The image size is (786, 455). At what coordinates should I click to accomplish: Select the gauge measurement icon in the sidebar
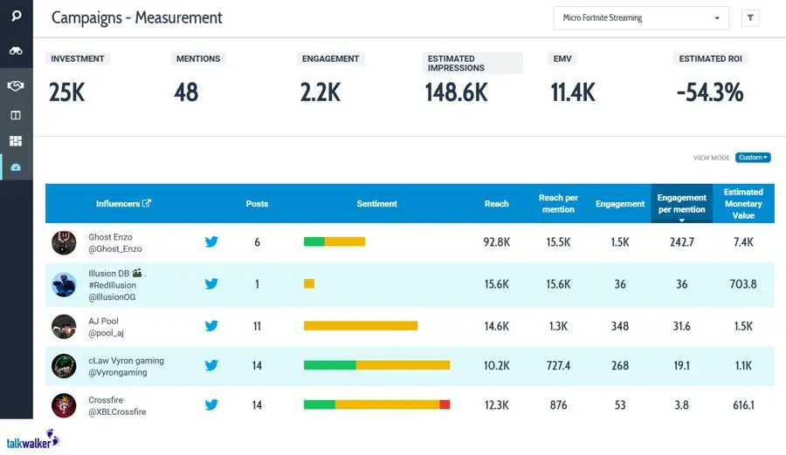(16, 167)
